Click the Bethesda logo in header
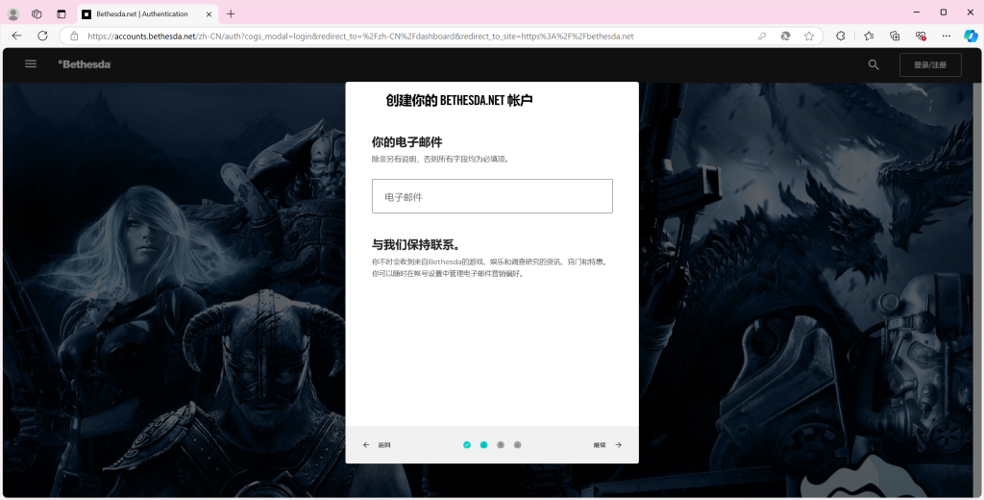984x500 pixels. (85, 64)
